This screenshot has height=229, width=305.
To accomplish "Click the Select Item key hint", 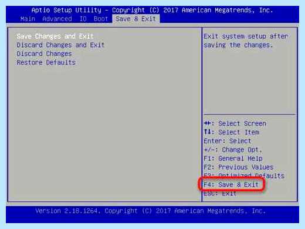I will pyautogui.click(x=231, y=132).
